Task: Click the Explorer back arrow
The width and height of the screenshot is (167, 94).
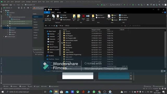Action: click(46, 26)
